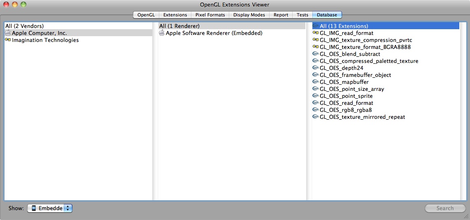Click the icon for GL_IMG_texture_compression_pvrtc

pos(315,40)
